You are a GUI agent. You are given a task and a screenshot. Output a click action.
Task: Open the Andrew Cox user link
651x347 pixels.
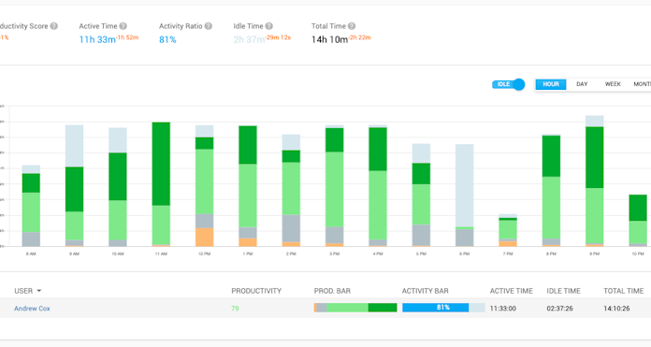pyautogui.click(x=32, y=309)
